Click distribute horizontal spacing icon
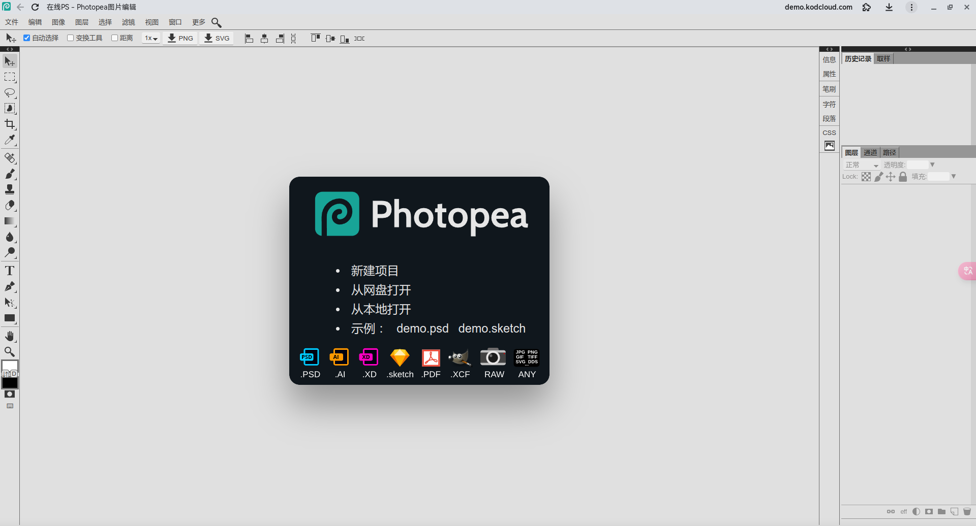The width and height of the screenshot is (976, 526). coord(359,39)
